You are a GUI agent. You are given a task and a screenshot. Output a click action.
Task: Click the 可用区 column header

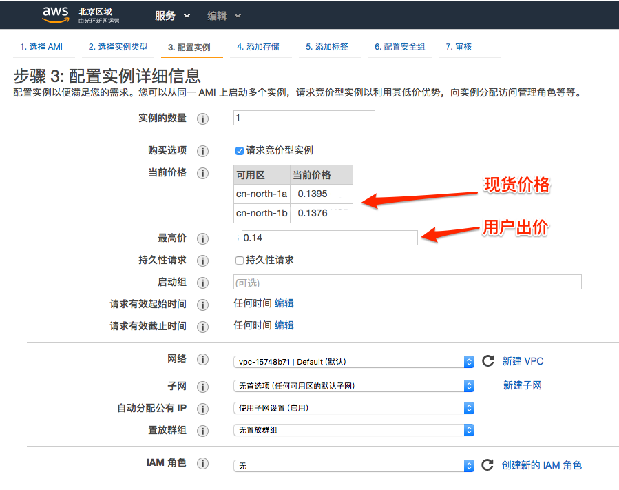(x=262, y=175)
